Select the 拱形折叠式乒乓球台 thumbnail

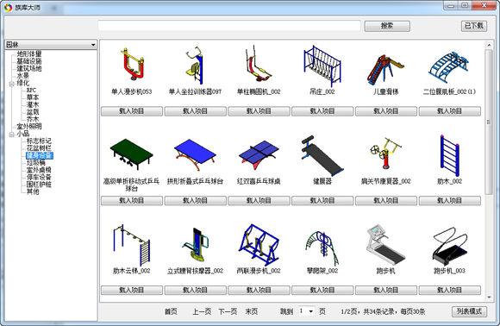(195, 155)
